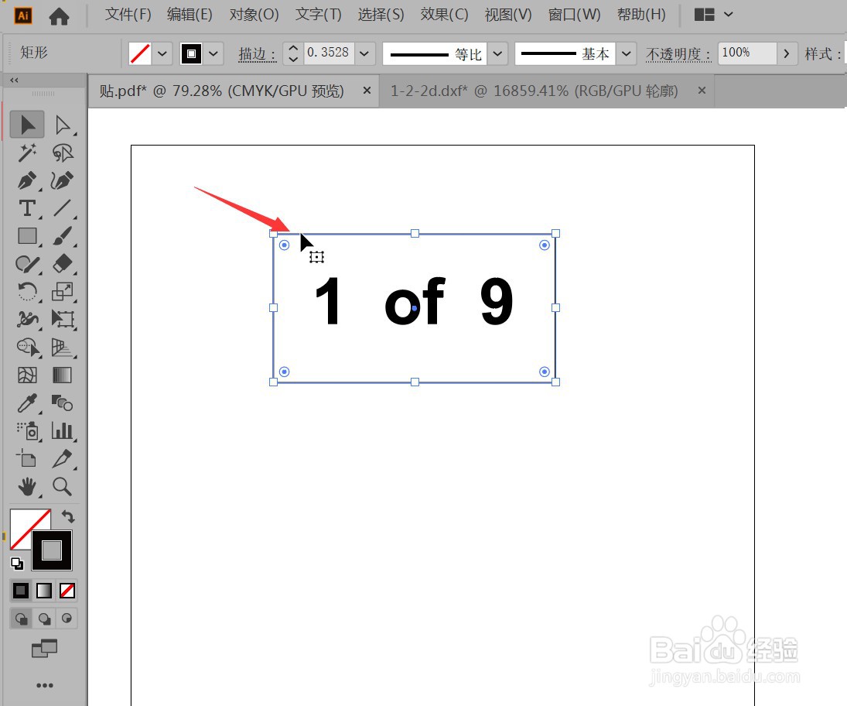Pick the Mesh tool
Viewport: 847px width, 706px height.
point(27,375)
